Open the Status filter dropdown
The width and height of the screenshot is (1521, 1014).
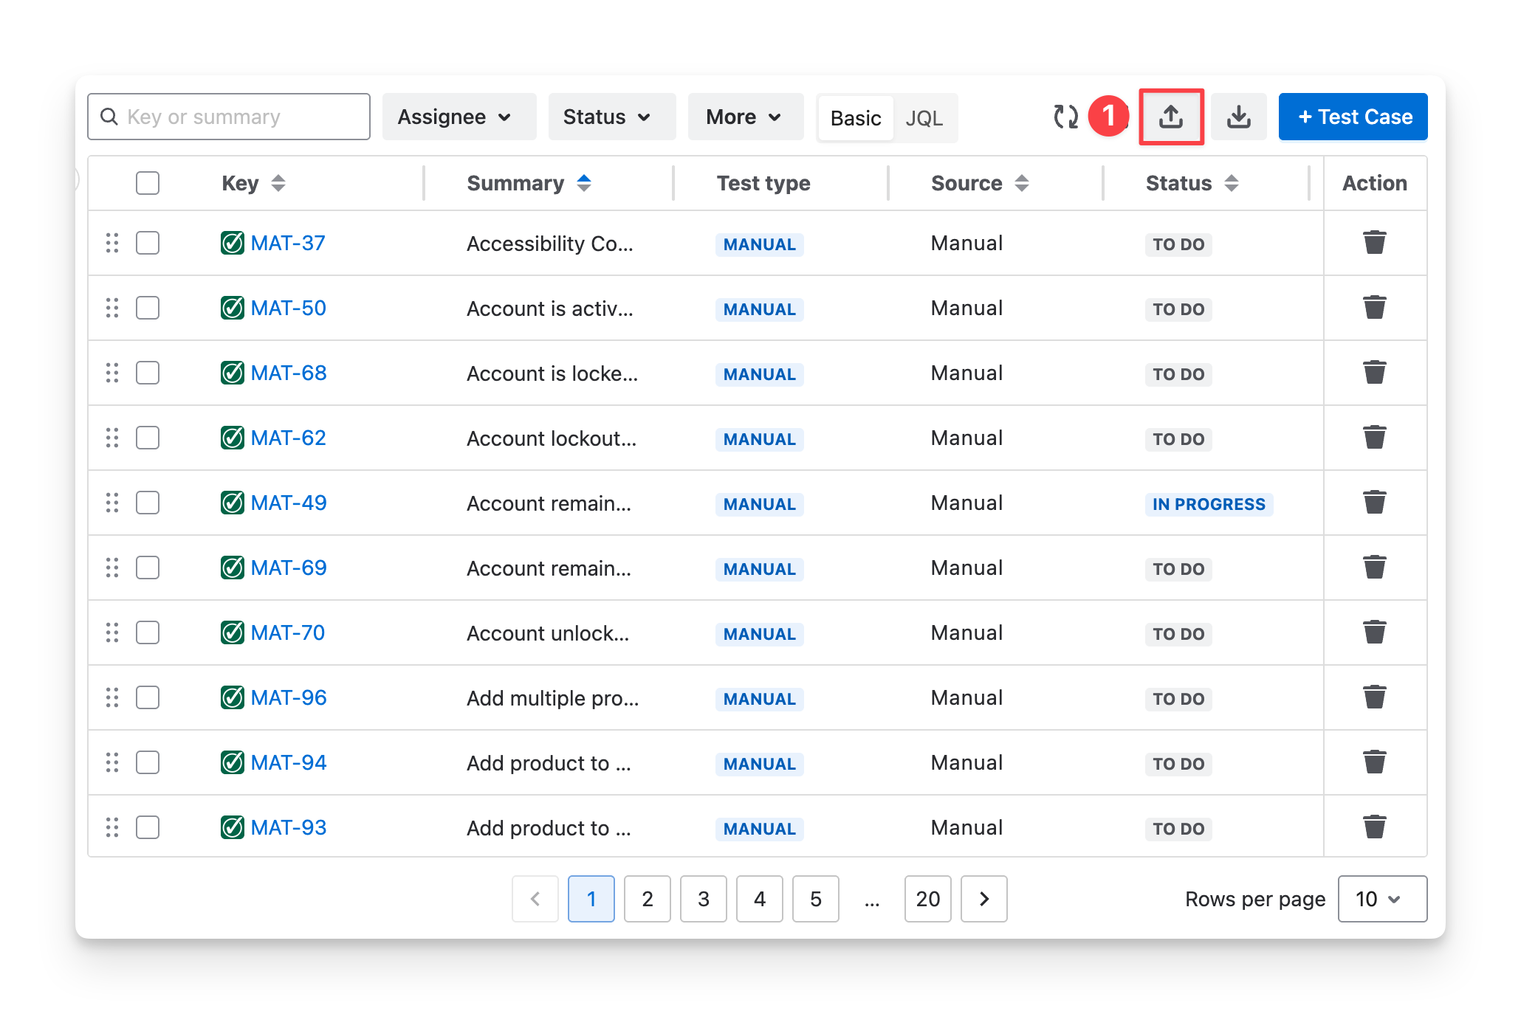point(612,117)
